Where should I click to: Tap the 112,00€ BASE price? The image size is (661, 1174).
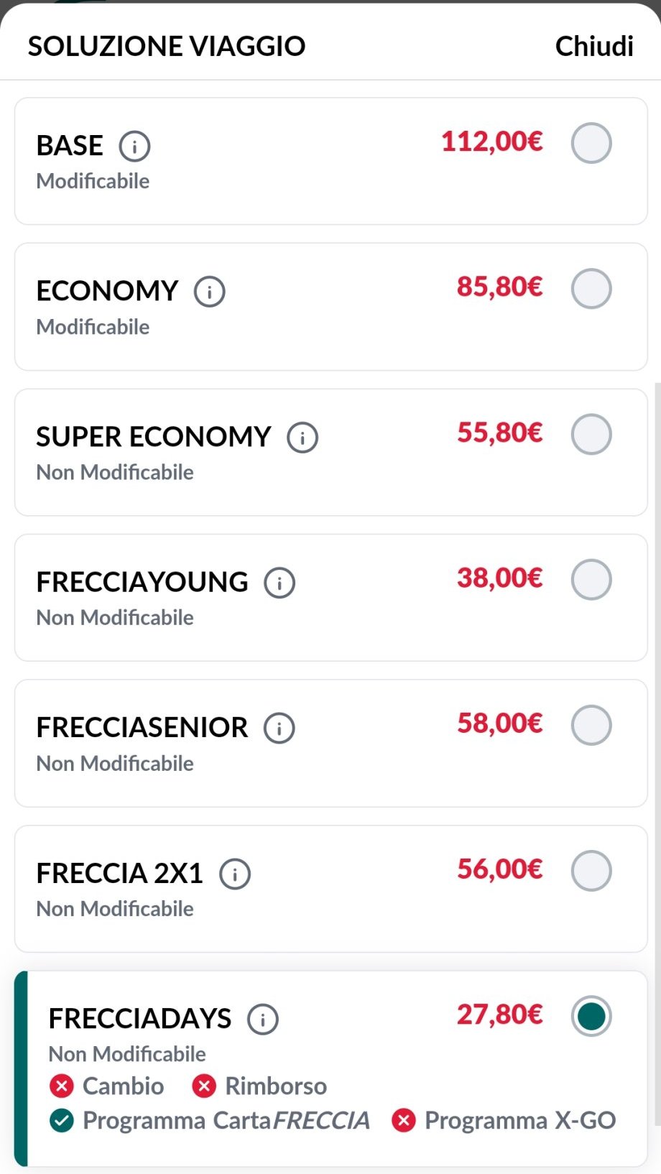coord(492,142)
